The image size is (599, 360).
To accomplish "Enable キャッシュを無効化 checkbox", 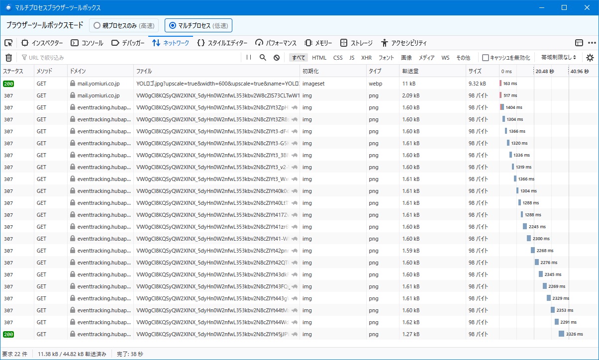I will tap(486, 58).
